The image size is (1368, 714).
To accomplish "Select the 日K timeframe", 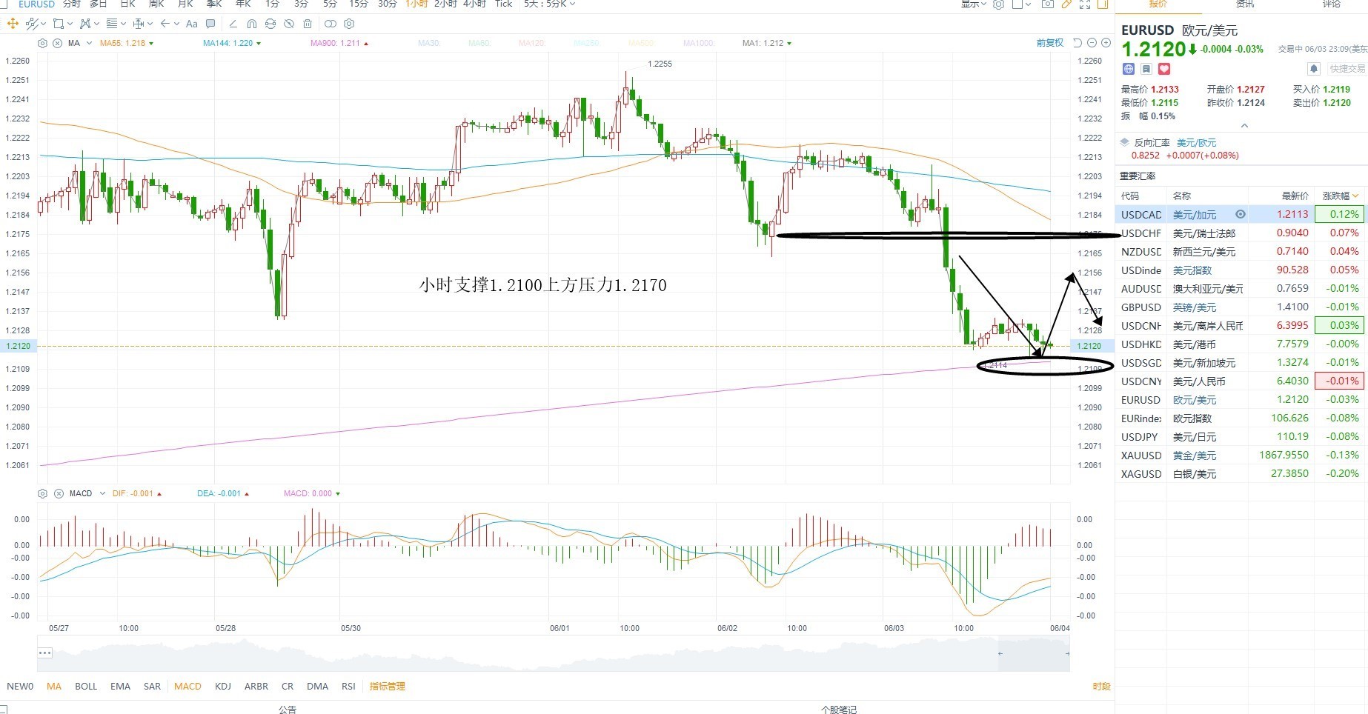I will point(127,4).
